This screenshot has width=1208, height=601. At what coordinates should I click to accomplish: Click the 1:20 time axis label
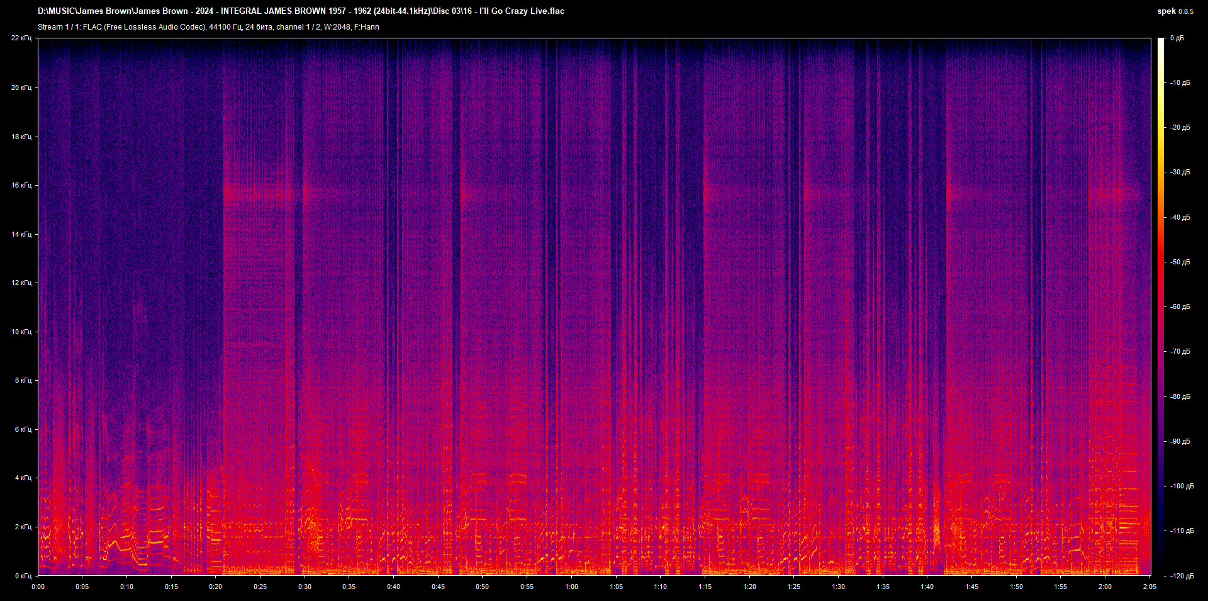pos(750,587)
